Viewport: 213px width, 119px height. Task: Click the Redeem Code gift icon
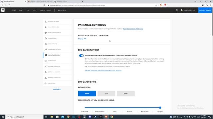(46, 83)
